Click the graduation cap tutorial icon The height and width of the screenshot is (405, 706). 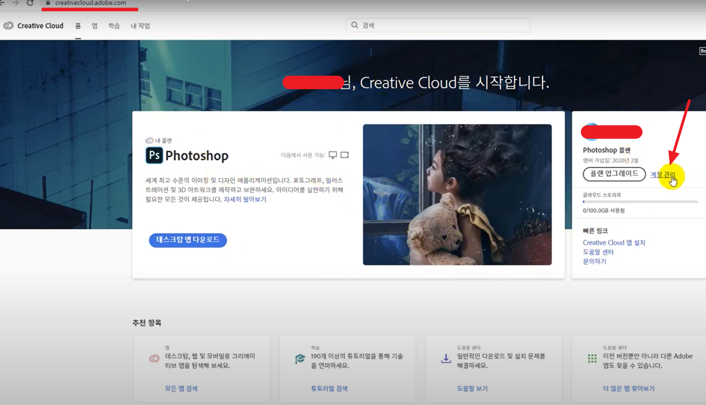pyautogui.click(x=300, y=359)
